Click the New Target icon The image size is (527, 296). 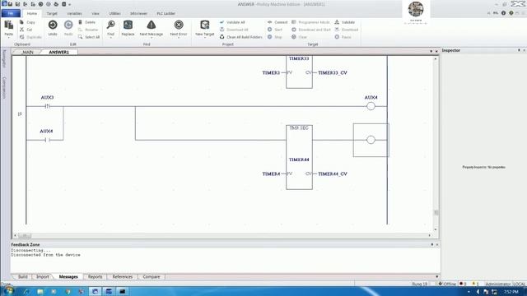pyautogui.click(x=205, y=25)
